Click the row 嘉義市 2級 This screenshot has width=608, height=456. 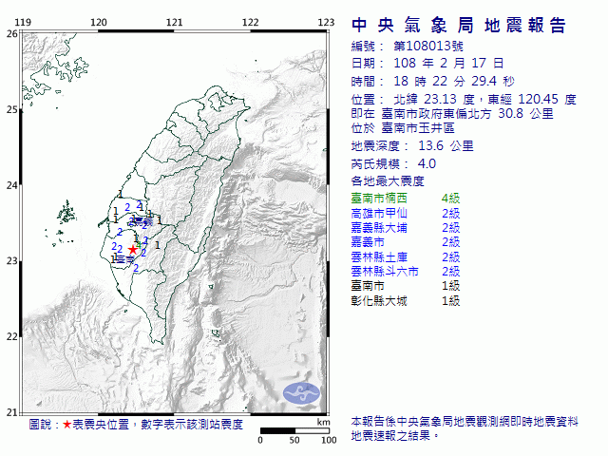tap(406, 242)
